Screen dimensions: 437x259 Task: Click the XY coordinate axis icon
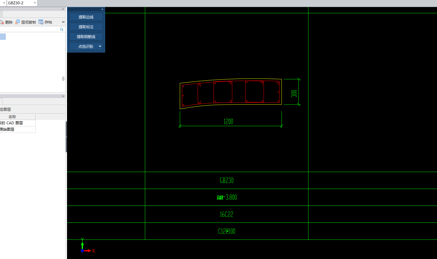pos(87,245)
